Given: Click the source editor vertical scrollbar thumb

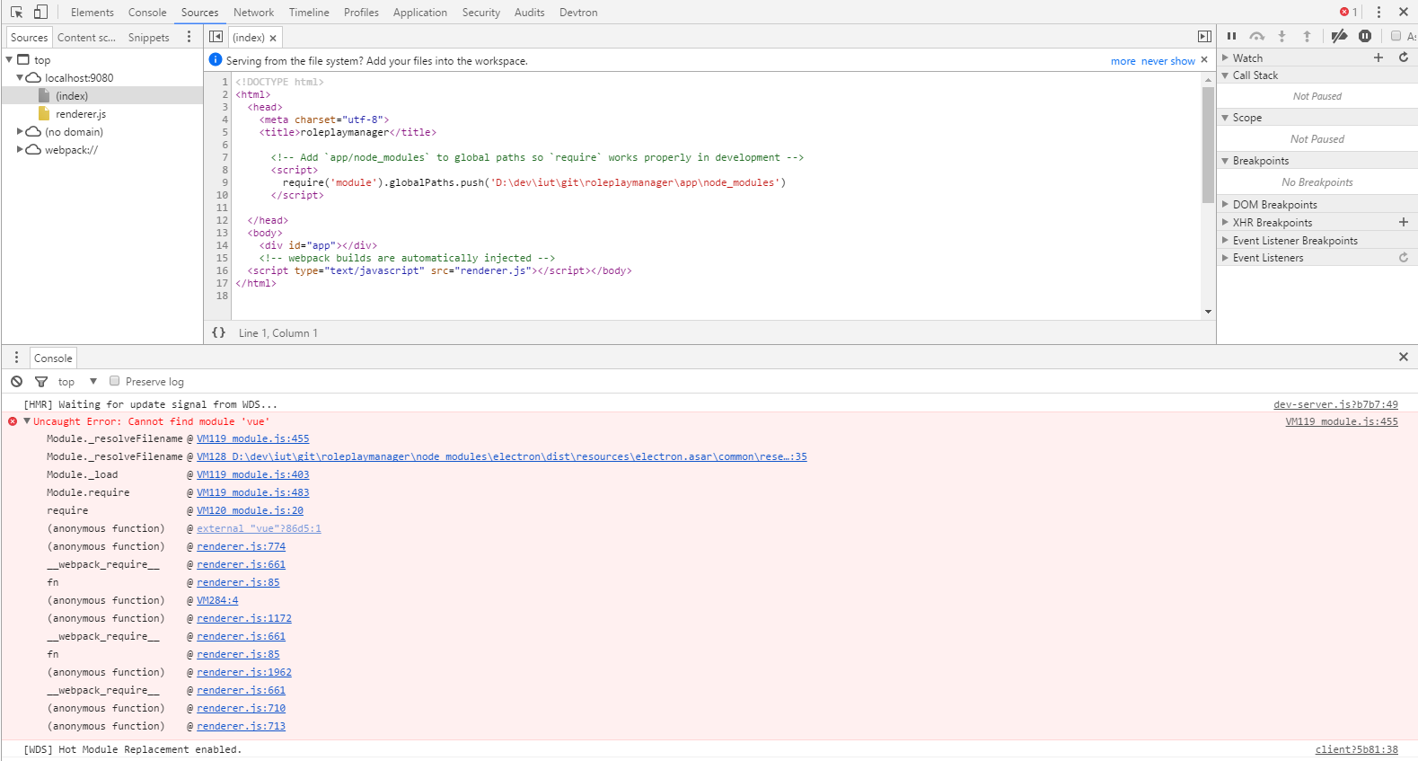Looking at the screenshot, I should [1208, 145].
